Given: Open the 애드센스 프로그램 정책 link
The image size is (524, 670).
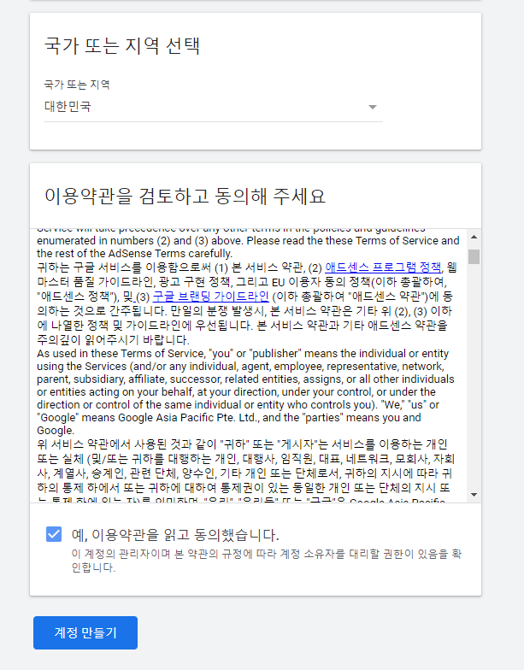Looking at the screenshot, I should (383, 267).
